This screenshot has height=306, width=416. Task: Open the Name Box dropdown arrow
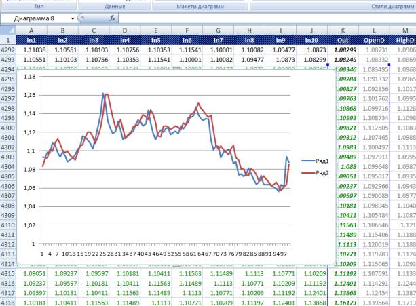pos(72,19)
